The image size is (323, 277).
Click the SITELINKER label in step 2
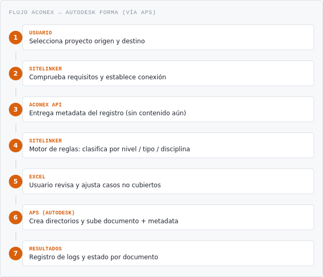click(45, 69)
